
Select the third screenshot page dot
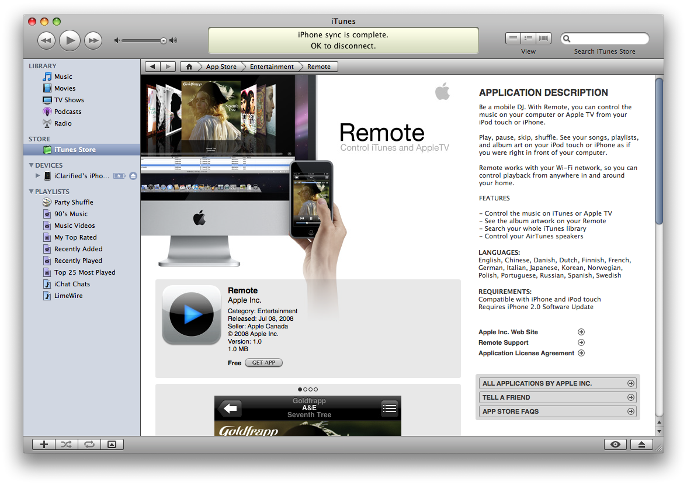pyautogui.click(x=311, y=390)
